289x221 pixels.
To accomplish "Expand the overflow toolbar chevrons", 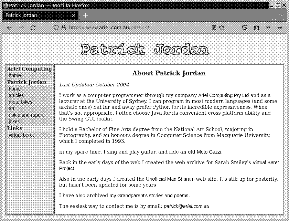I will tap(268, 28).
